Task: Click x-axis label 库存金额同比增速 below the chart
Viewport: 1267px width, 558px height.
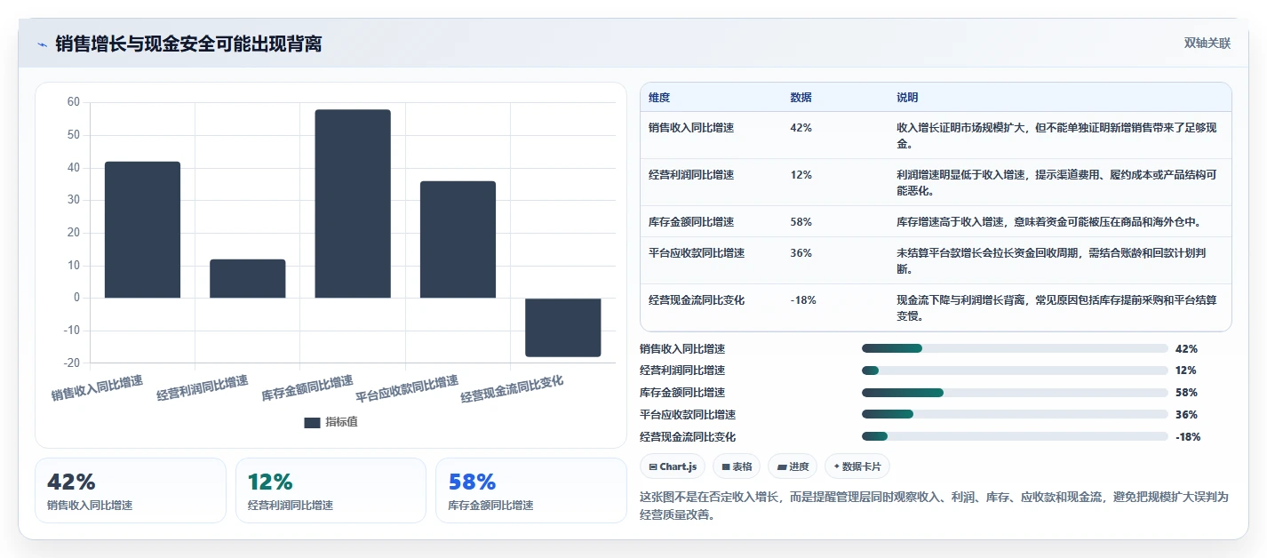Action: [x=307, y=388]
